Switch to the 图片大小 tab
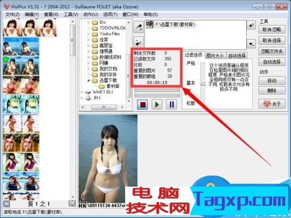 pos(215,56)
